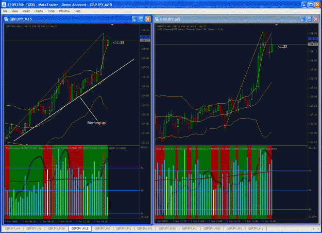Screen dimensions: 322x233
Task: Click the chart shift triangle on M15 chart
Action: click(112, 25)
